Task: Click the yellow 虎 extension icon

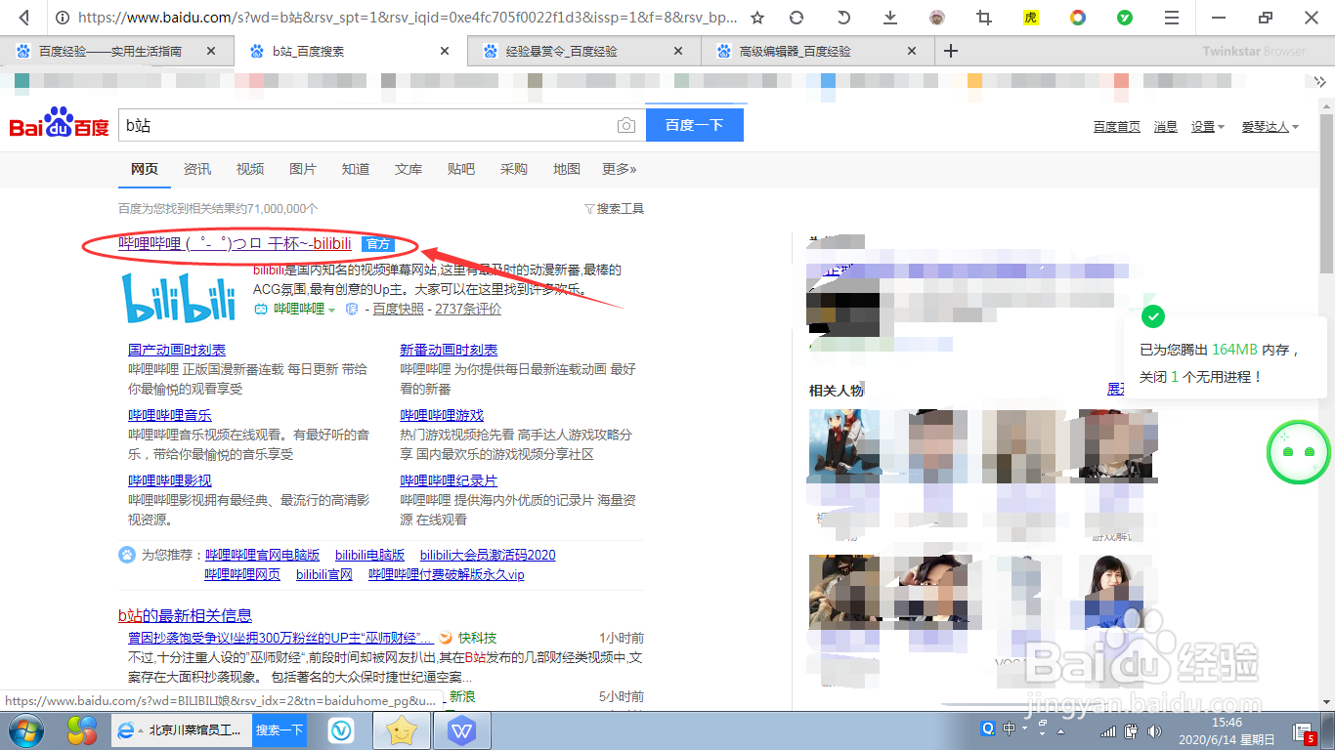Action: [1031, 18]
